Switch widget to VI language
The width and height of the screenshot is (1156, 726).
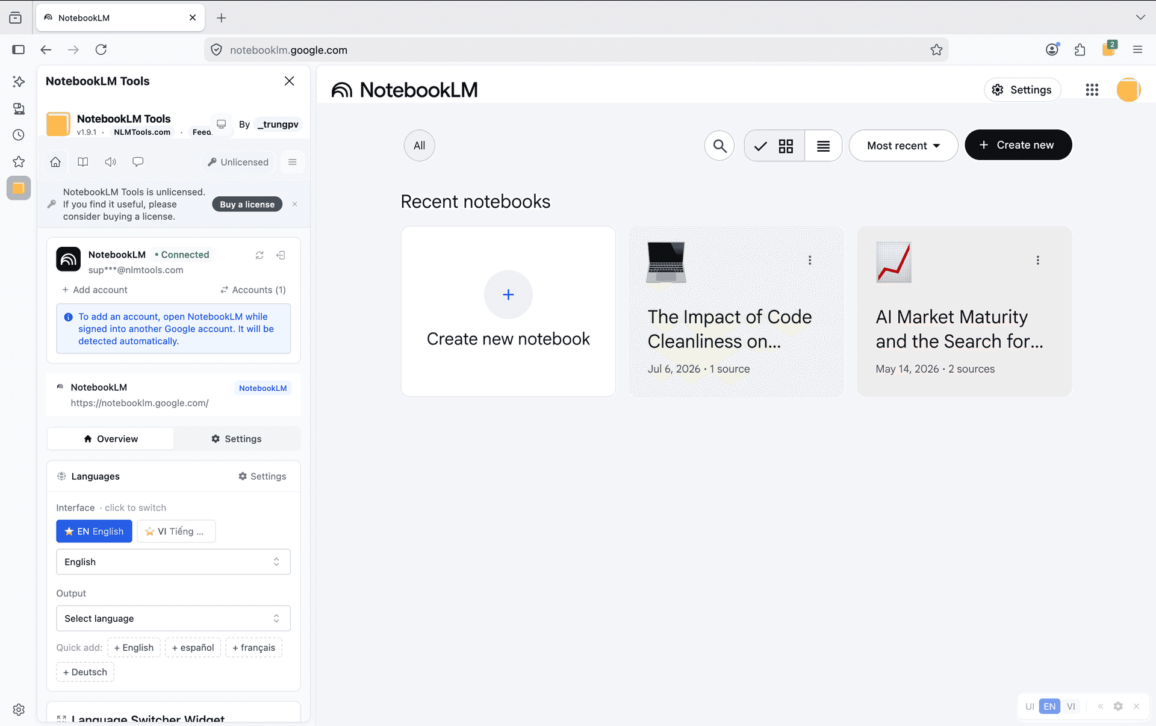coord(1071,706)
